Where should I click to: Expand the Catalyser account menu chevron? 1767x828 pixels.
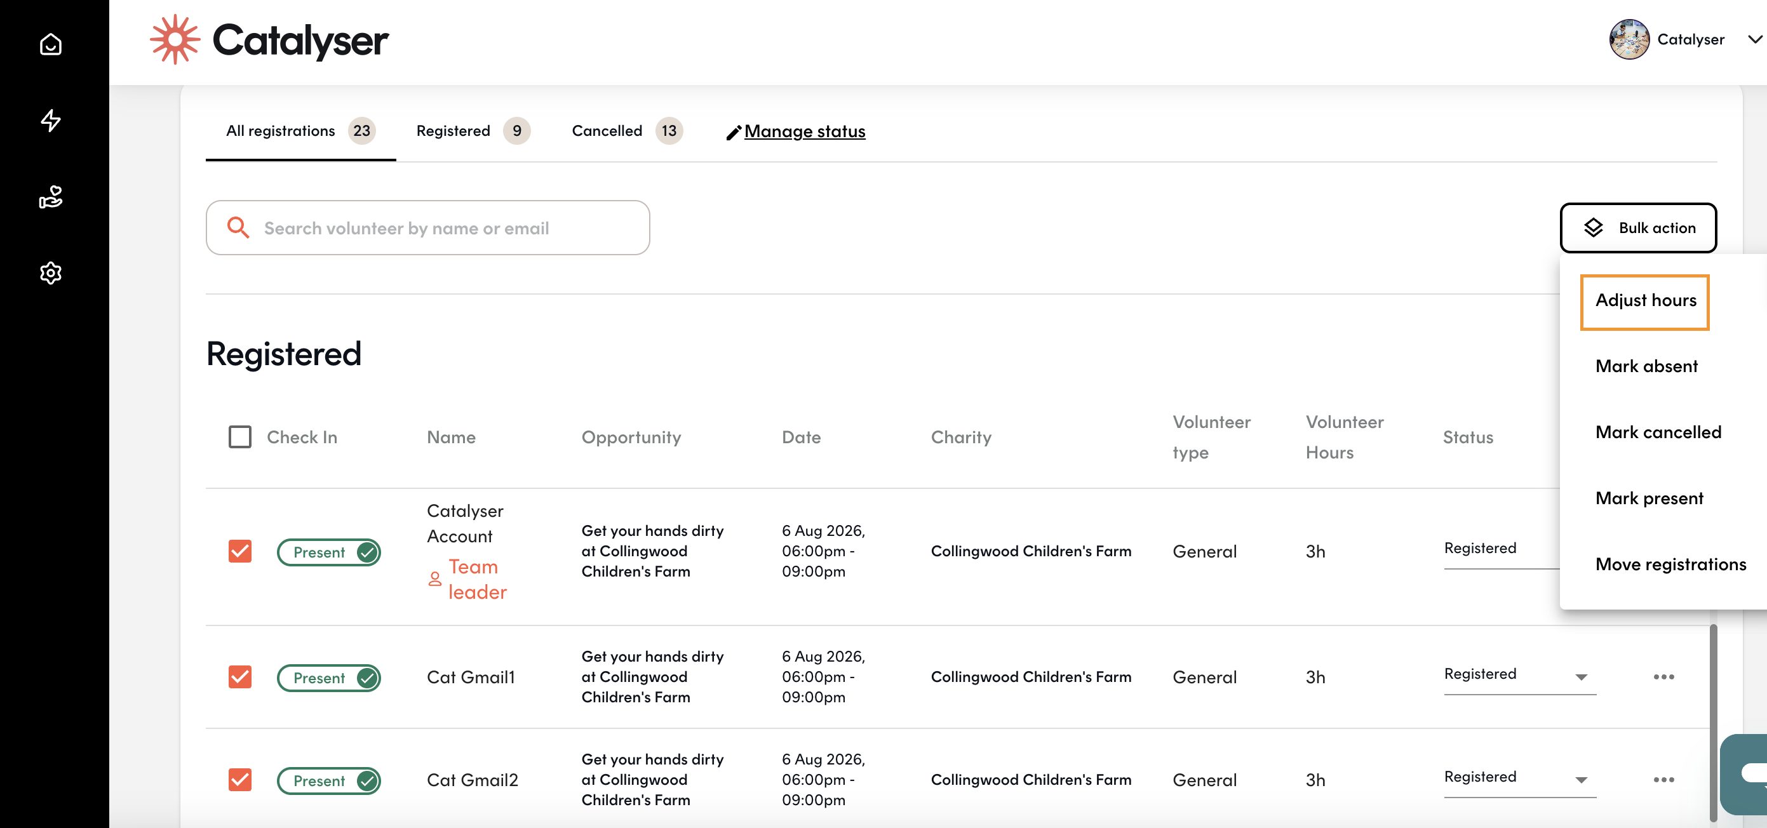point(1755,40)
